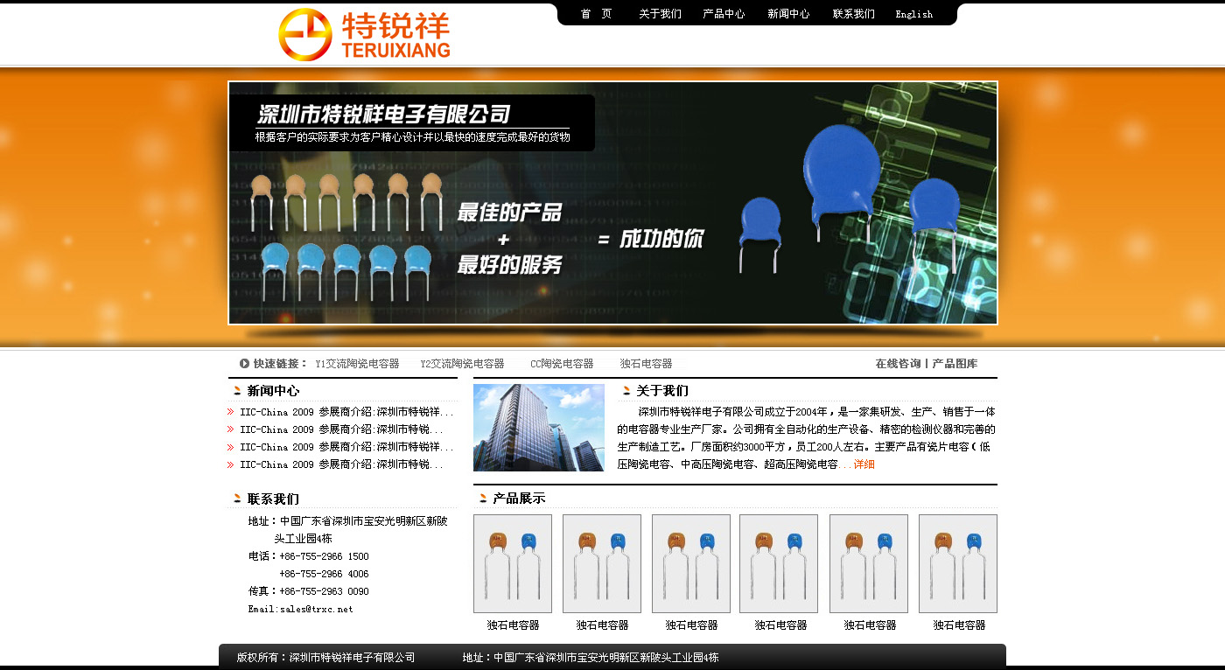Go to 产品中心 in top navigation
The width and height of the screenshot is (1225, 670).
click(x=724, y=14)
